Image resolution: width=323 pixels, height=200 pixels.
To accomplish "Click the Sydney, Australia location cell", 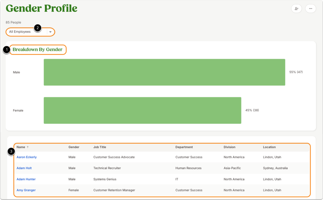I will [275, 168].
